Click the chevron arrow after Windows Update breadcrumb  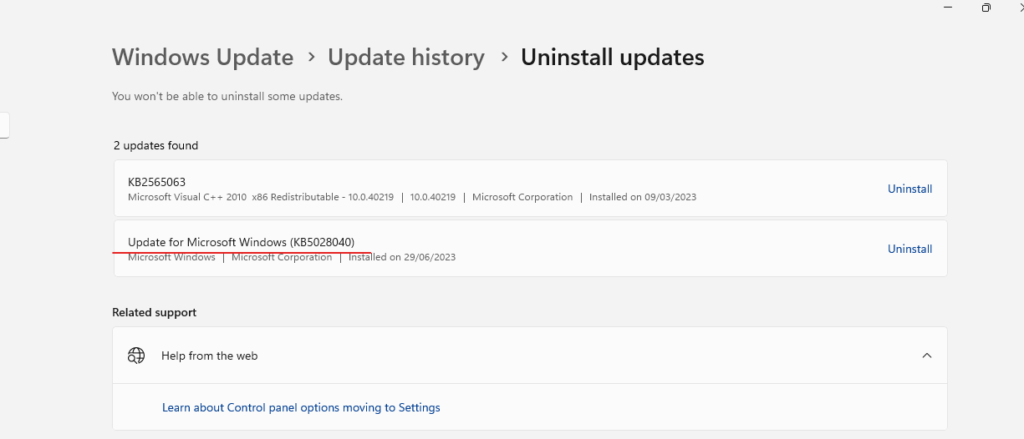[311, 57]
